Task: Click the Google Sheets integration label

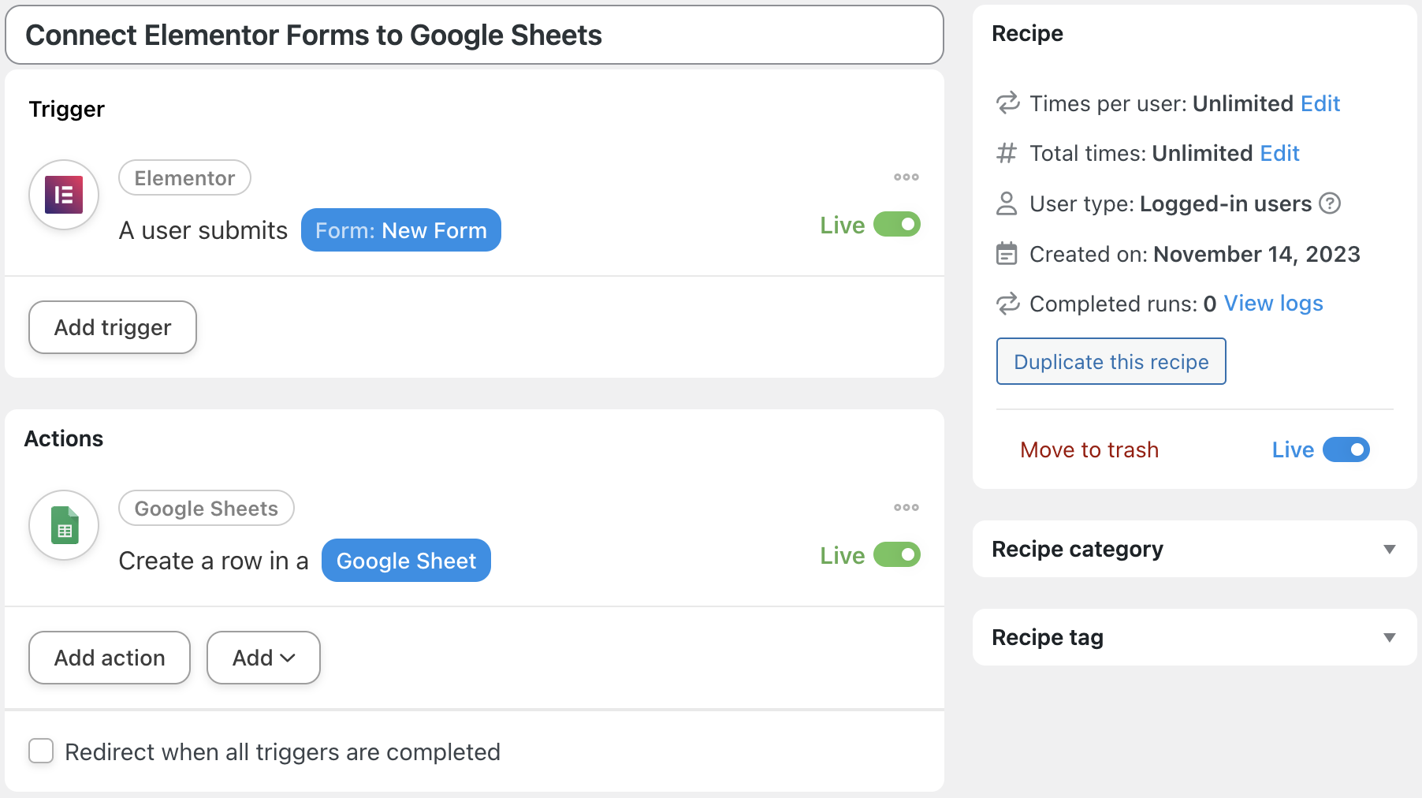Action: point(207,509)
